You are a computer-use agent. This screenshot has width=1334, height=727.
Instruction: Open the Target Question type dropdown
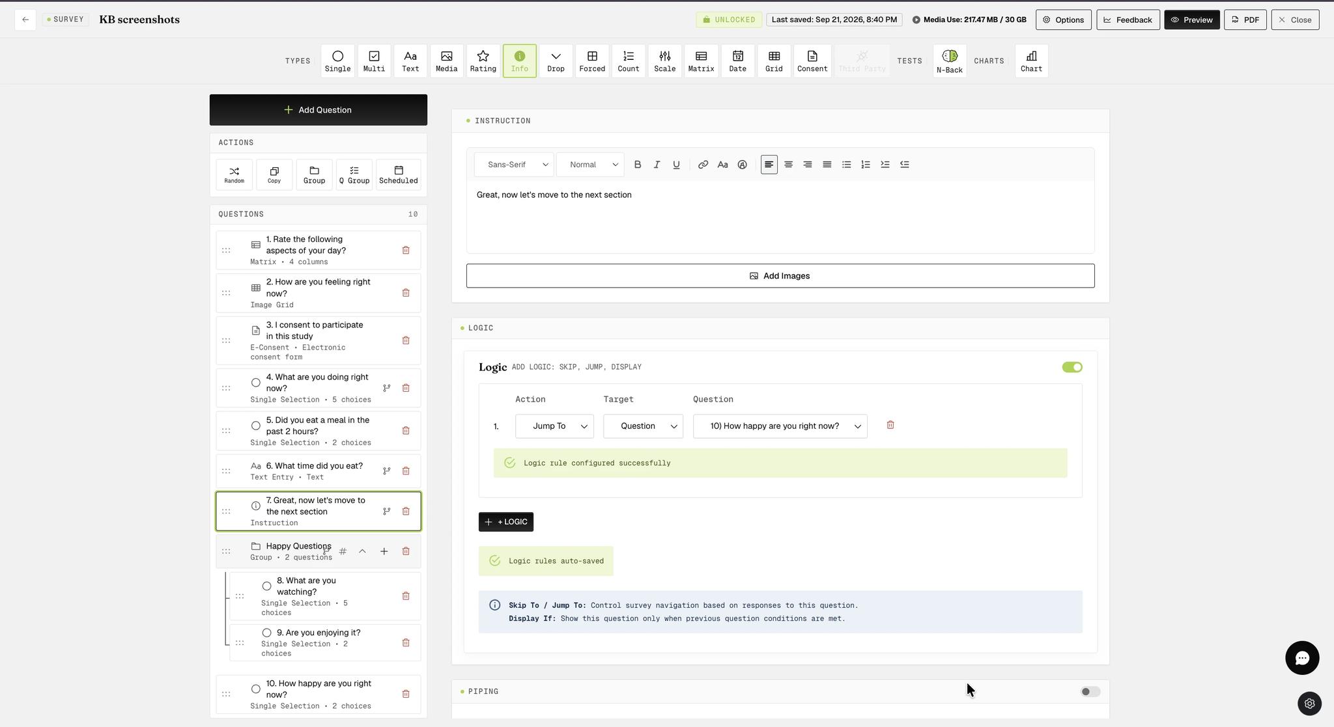(643, 426)
